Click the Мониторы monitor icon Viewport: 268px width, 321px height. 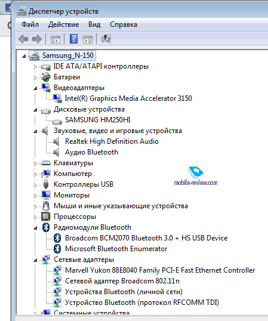(x=45, y=195)
